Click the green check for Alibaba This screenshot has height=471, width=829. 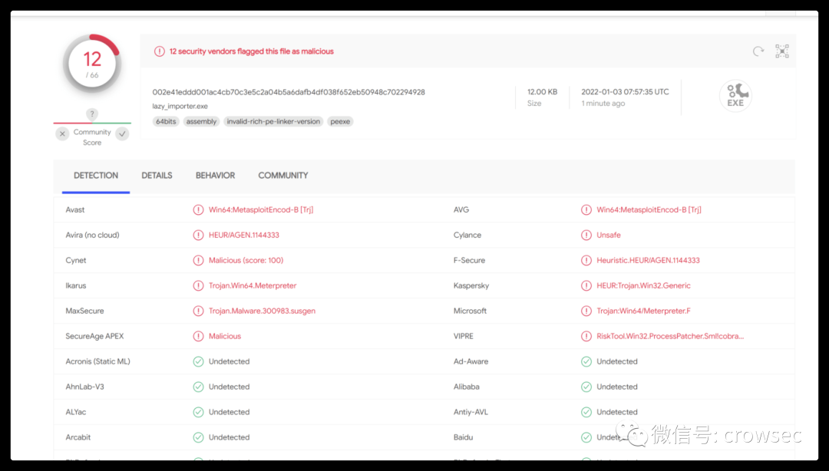[586, 387]
